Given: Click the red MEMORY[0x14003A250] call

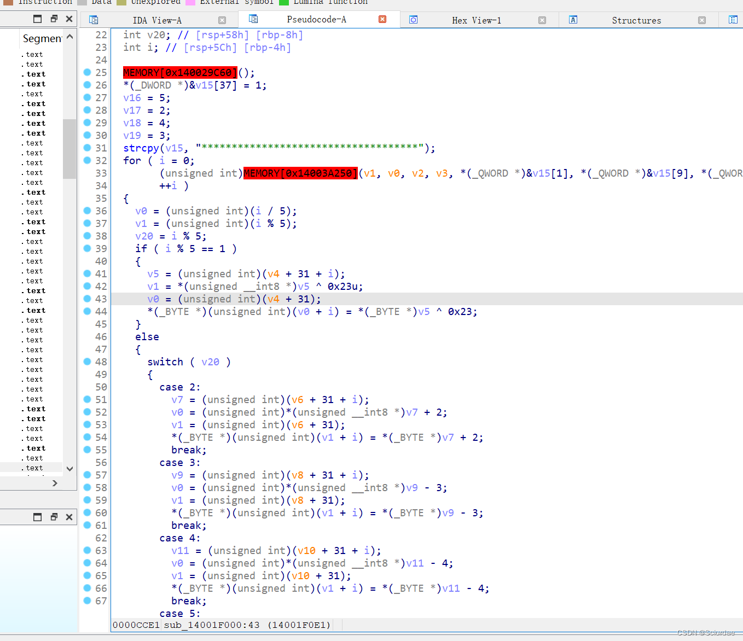Looking at the screenshot, I should point(300,173).
